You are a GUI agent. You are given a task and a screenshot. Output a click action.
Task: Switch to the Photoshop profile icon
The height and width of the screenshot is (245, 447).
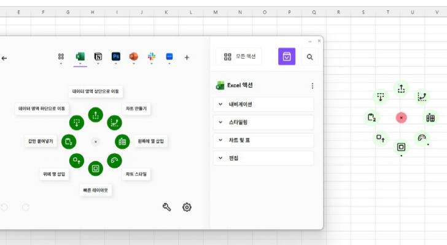pyautogui.click(x=115, y=57)
